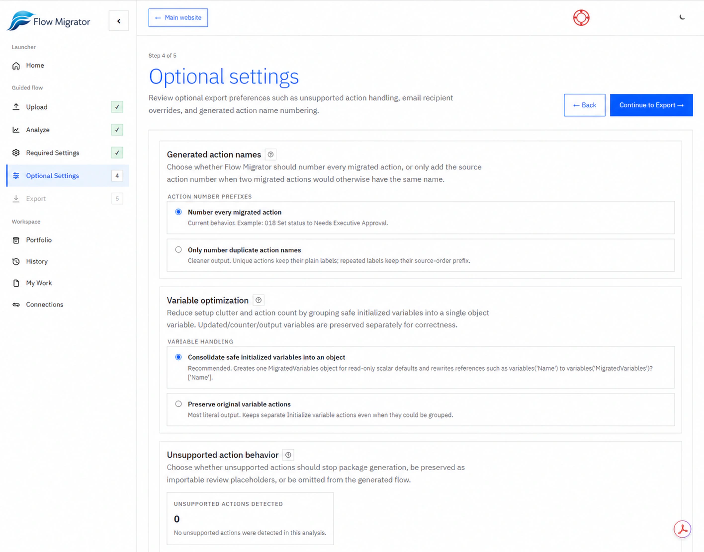Open Home in the sidebar
704x552 pixels.
tap(35, 65)
